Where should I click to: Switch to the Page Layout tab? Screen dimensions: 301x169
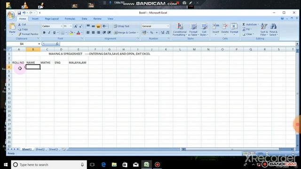52,19
